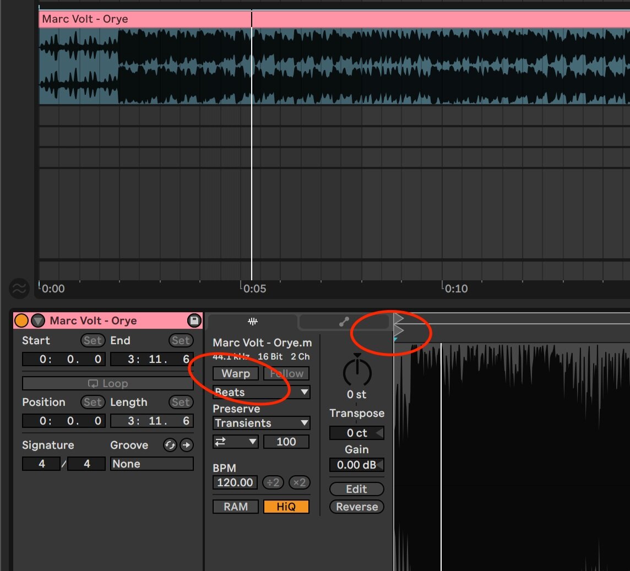The height and width of the screenshot is (571, 630).
Task: Enable the Loop switch
Action: click(108, 383)
